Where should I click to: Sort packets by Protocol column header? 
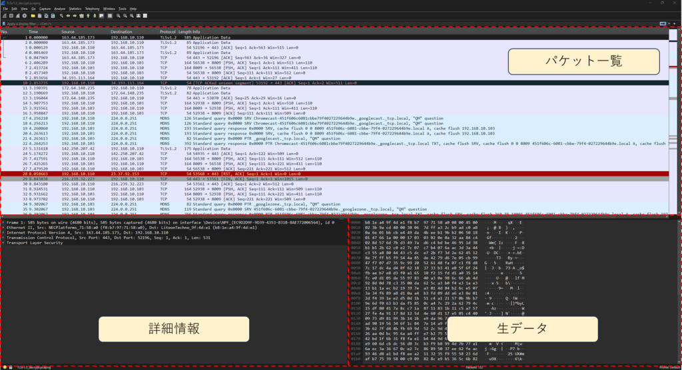[x=167, y=32]
